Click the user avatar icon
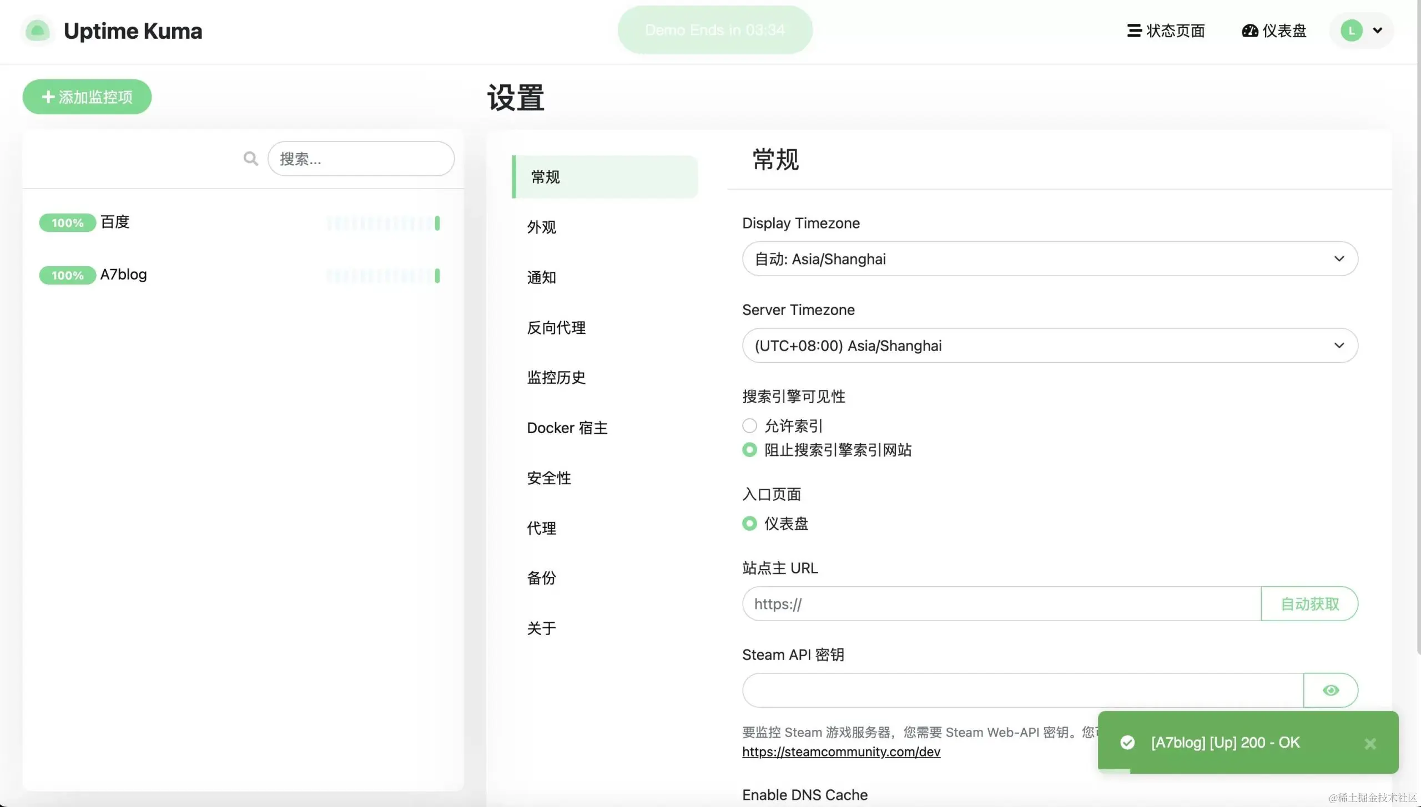Image resolution: width=1421 pixels, height=807 pixels. [x=1352, y=31]
